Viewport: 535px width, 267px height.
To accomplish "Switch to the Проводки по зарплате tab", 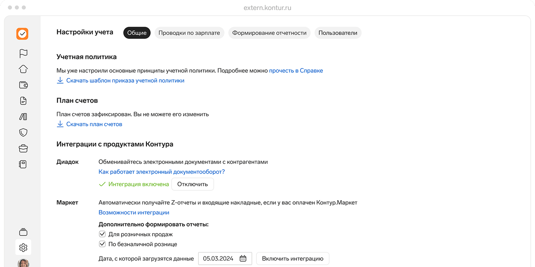I will click(x=189, y=33).
